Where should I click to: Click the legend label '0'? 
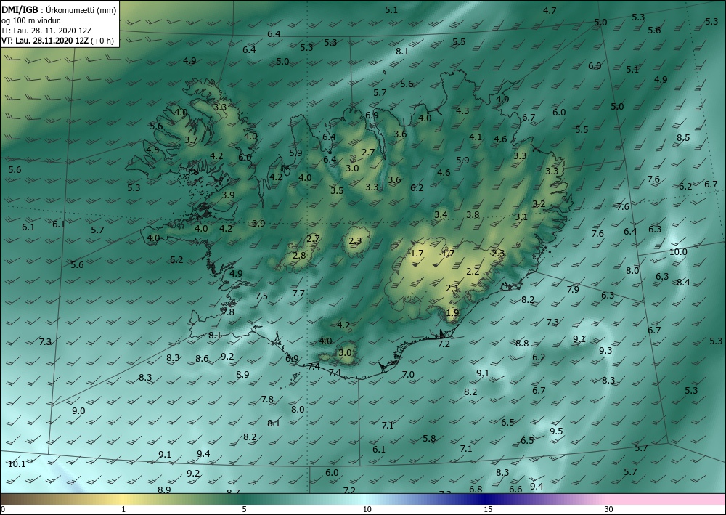pyautogui.click(x=3, y=509)
